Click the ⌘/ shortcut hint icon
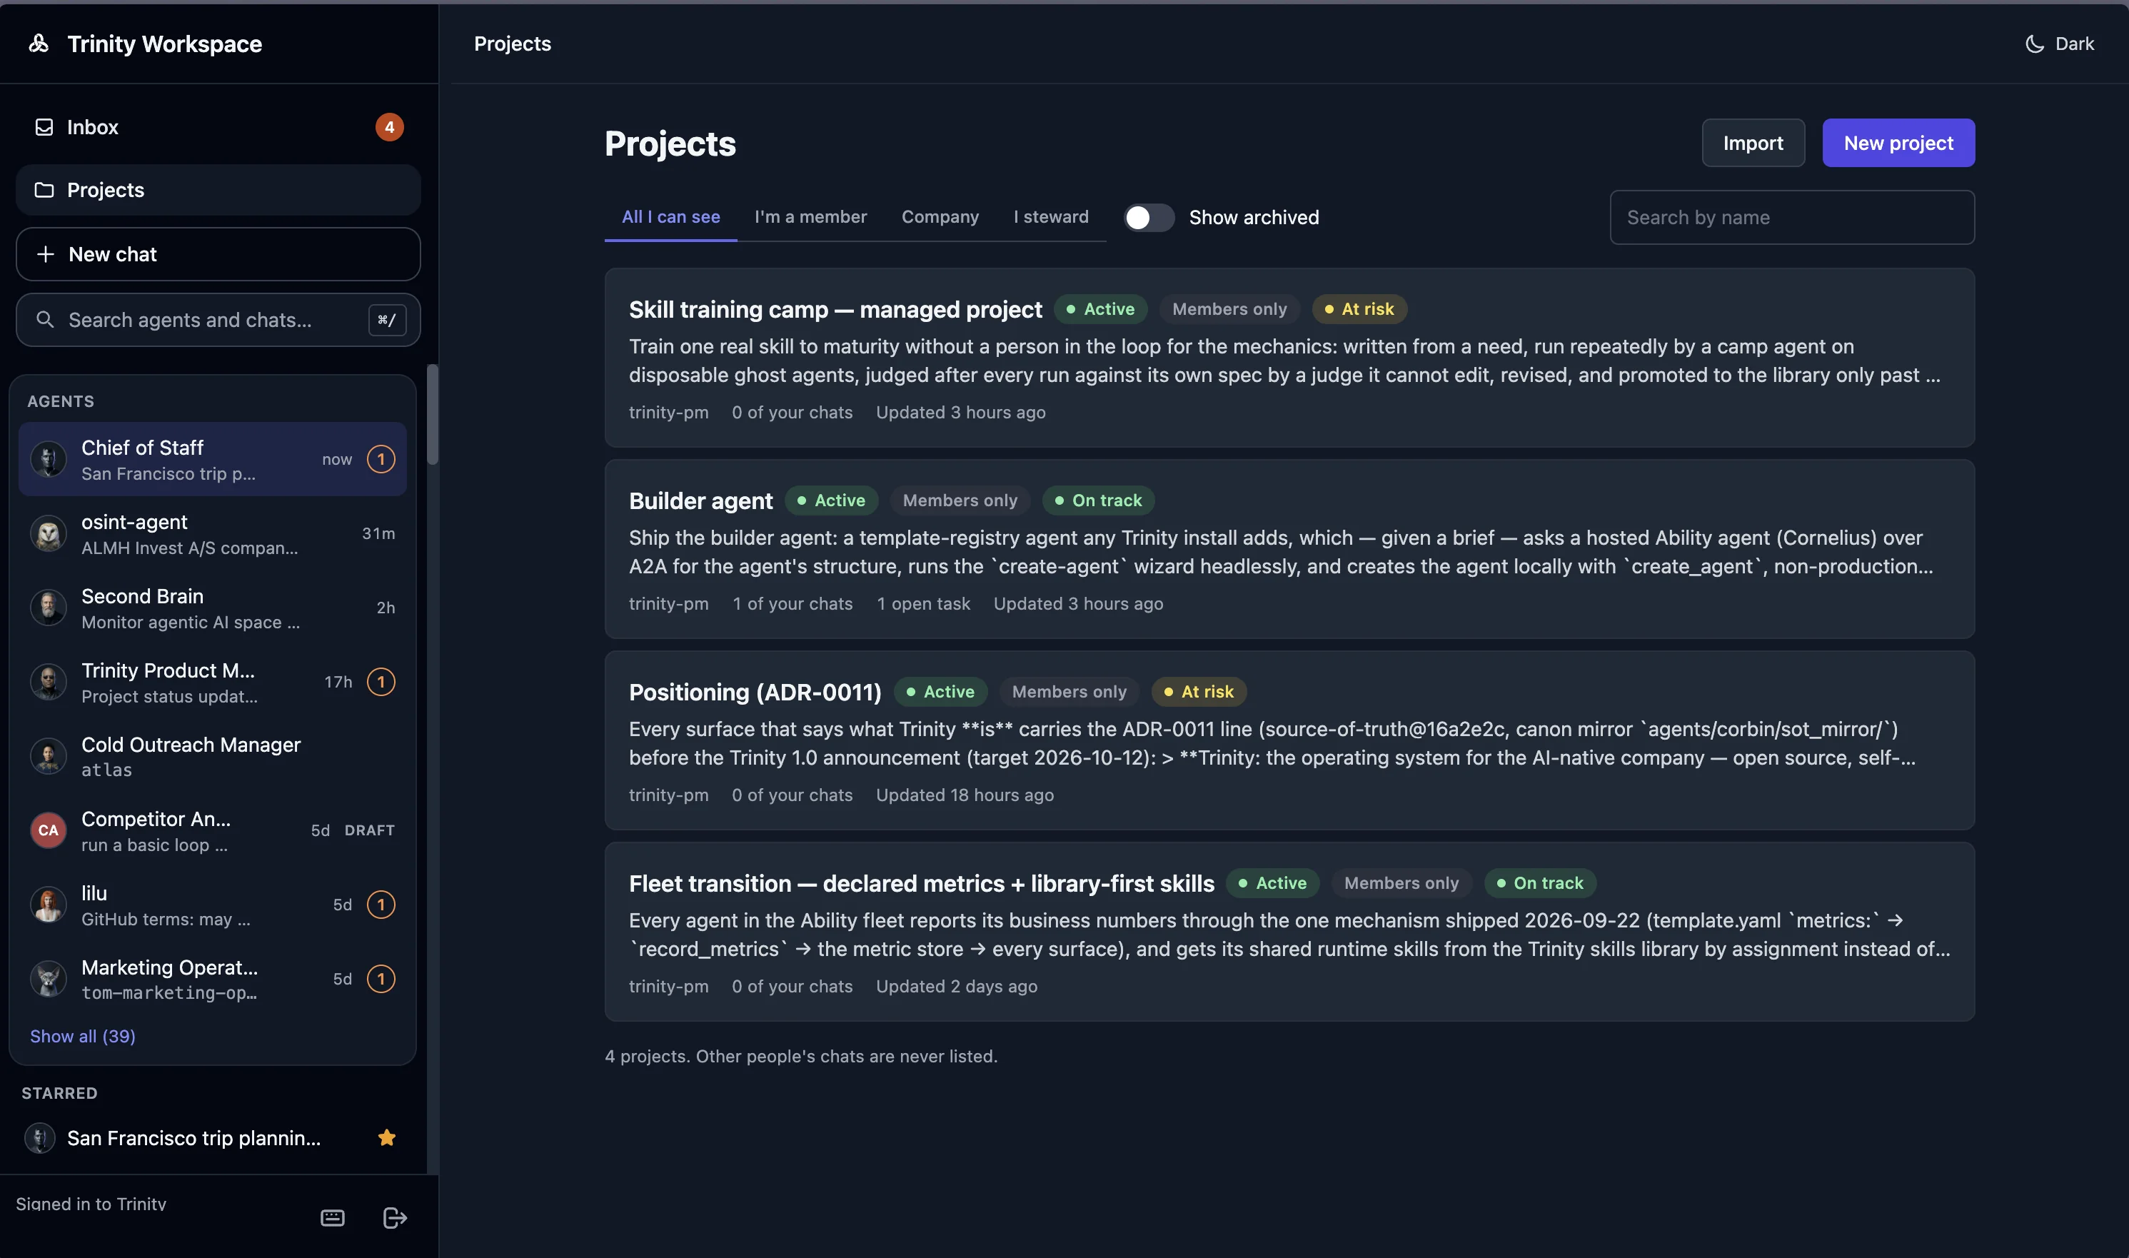 tap(386, 320)
